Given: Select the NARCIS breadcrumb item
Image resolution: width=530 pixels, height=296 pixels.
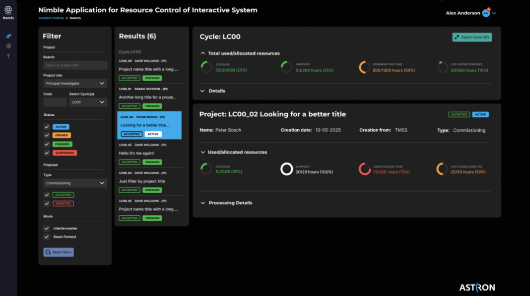Looking at the screenshot, I should [x=75, y=17].
